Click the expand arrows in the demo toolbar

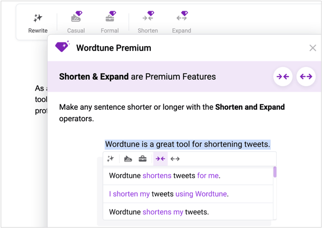pyautogui.click(x=175, y=159)
